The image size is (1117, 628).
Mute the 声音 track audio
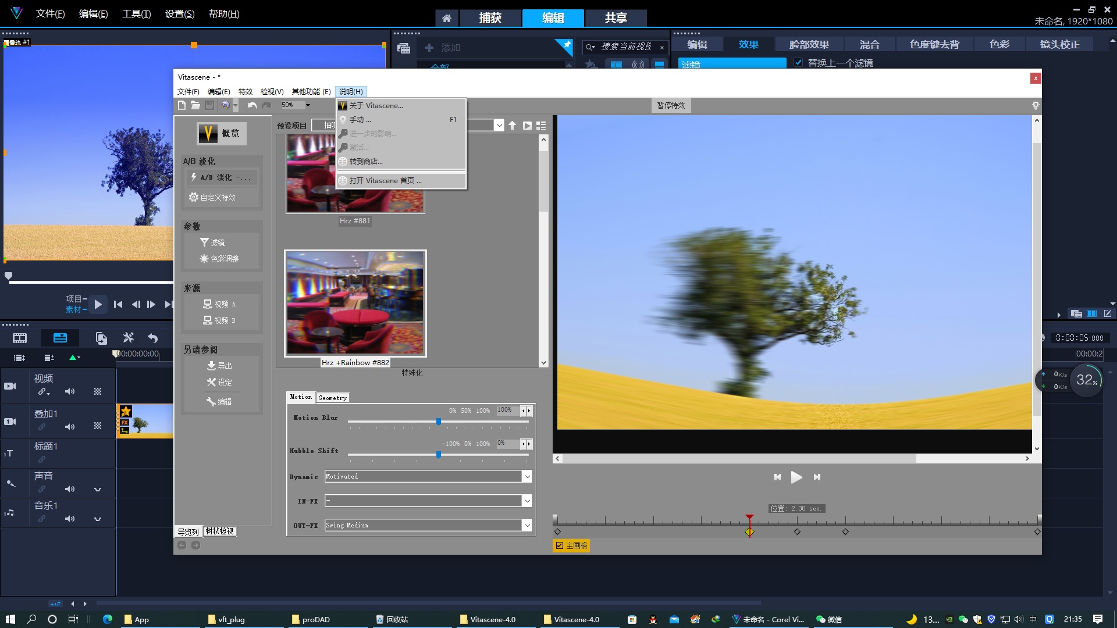click(70, 489)
